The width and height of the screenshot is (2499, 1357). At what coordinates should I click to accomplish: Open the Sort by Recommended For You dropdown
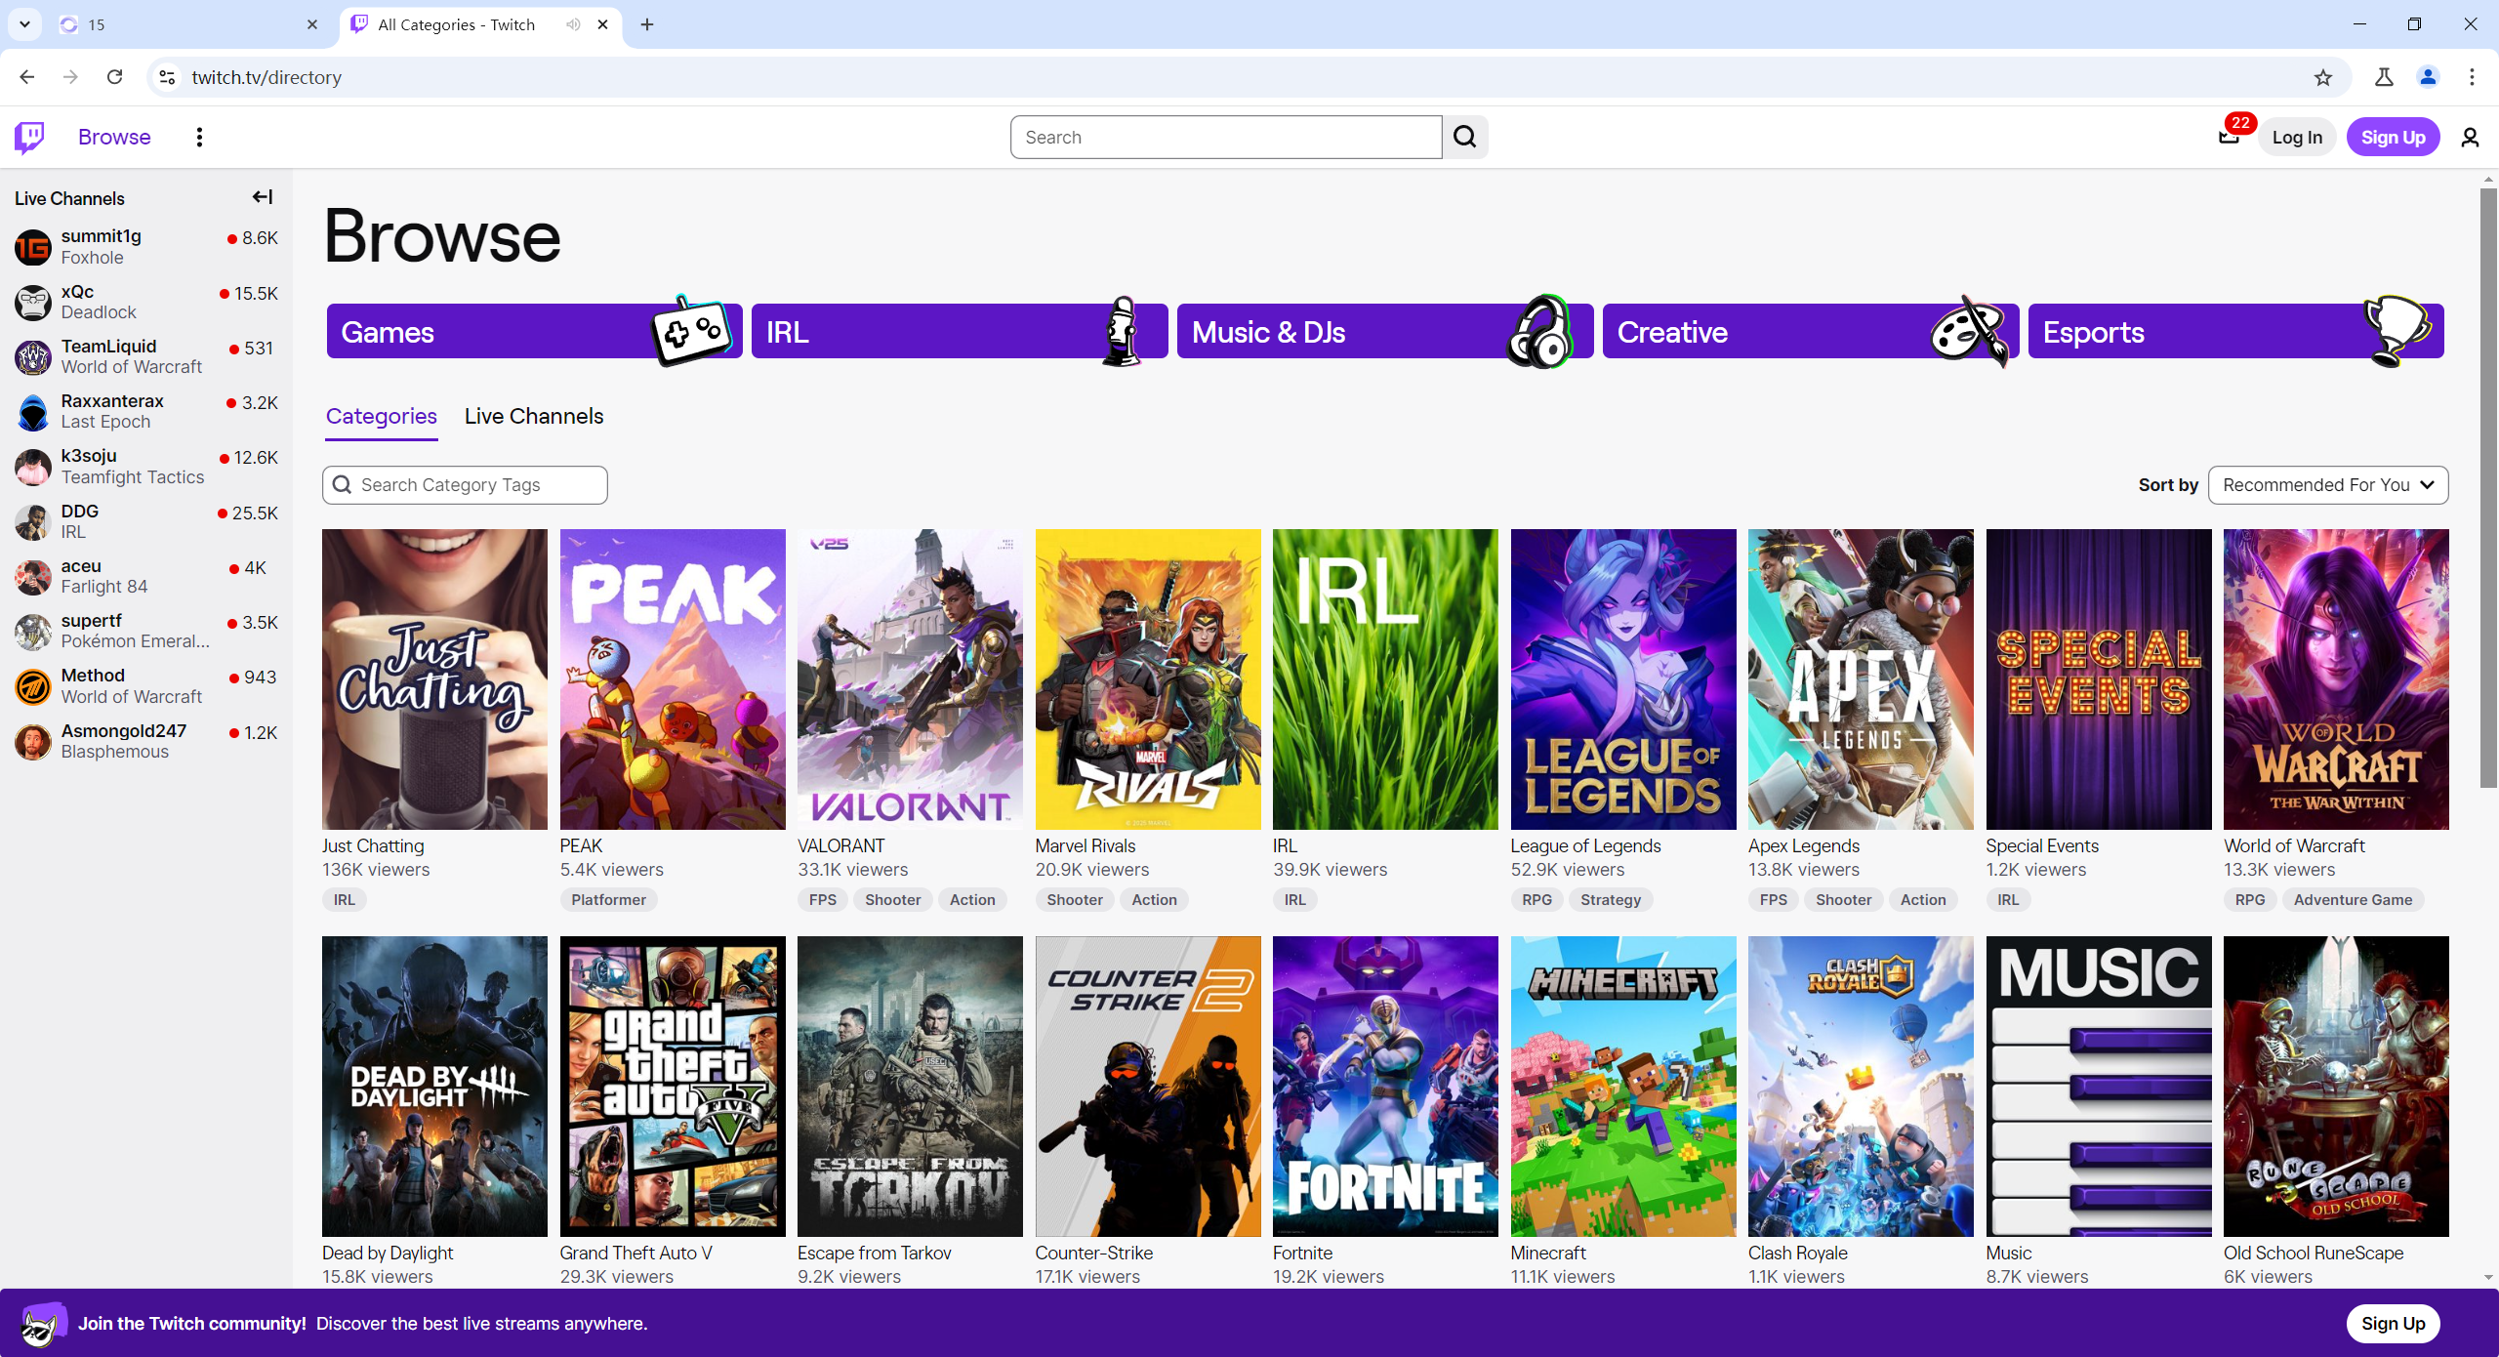pos(2327,485)
